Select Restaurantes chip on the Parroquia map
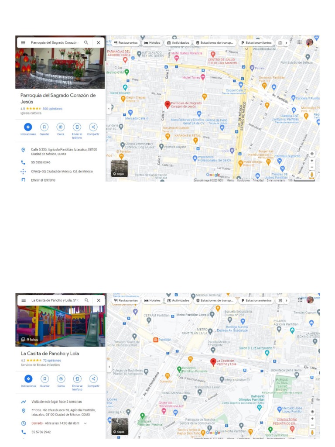This screenshot has height=447, width=335. tap(126, 43)
